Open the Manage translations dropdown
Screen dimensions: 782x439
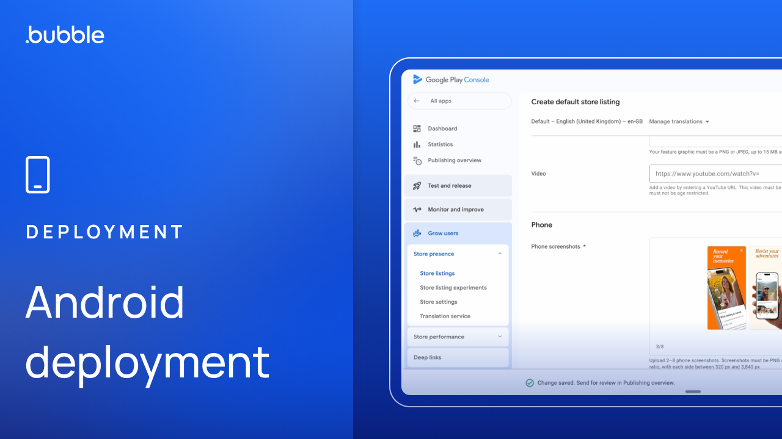(x=679, y=122)
